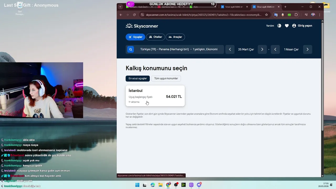Go to previous departure date arrow
The image size is (336, 189).
click(230, 49)
